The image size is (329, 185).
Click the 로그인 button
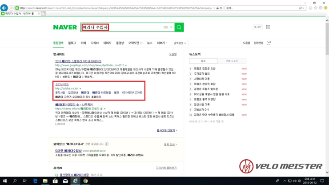258,27
